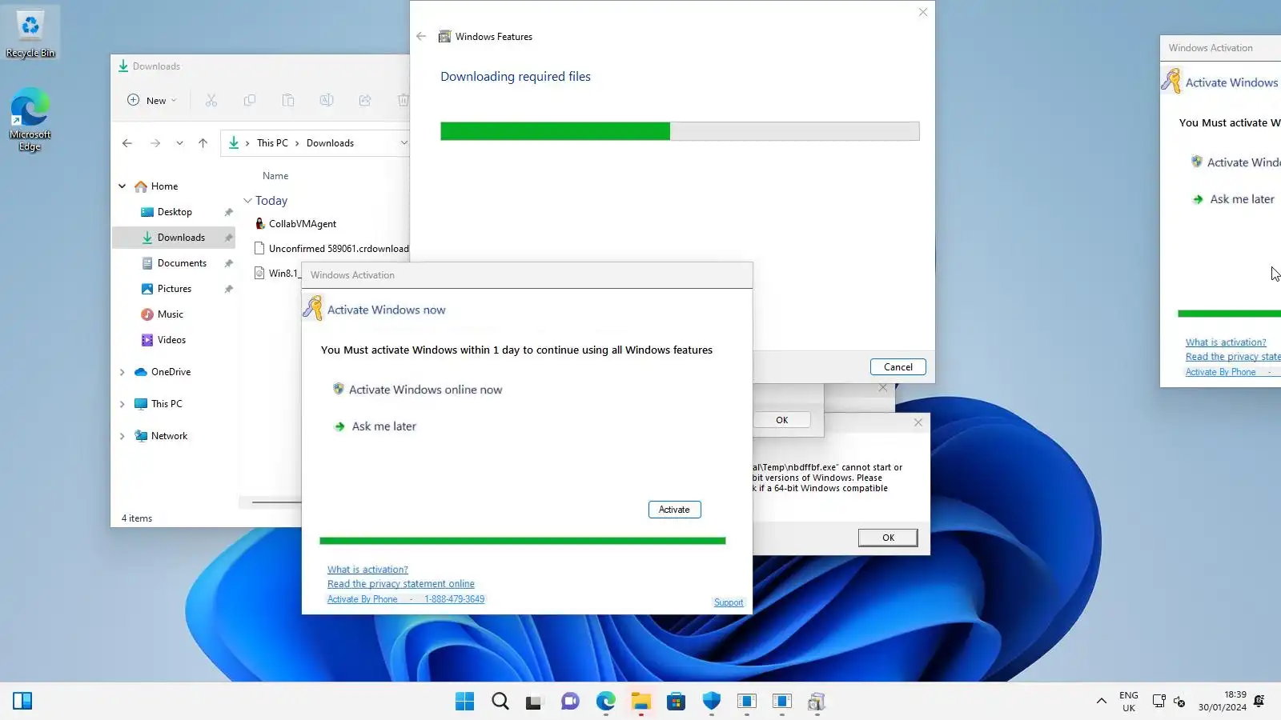The image size is (1281, 720).
Task: Open the New dropdown in File Explorer
Action: [152, 100]
